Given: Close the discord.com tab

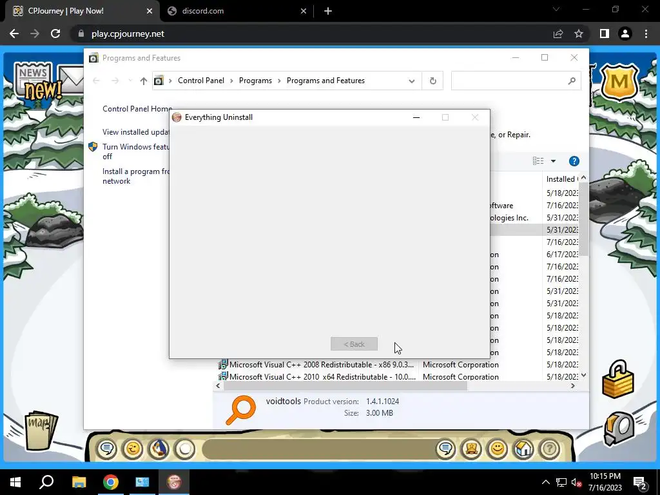Looking at the screenshot, I should click(x=304, y=11).
